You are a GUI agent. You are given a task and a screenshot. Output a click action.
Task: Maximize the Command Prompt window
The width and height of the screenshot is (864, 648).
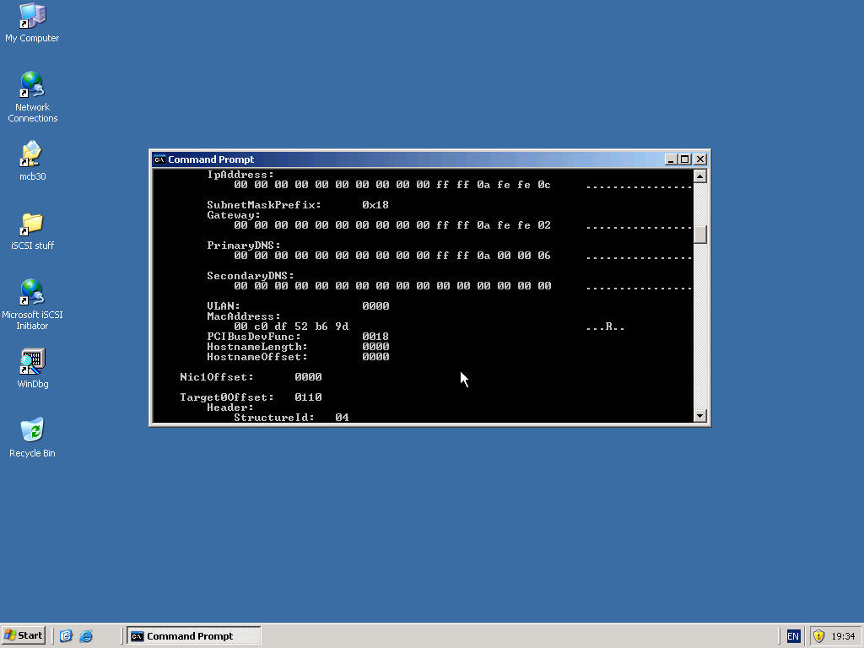click(685, 159)
